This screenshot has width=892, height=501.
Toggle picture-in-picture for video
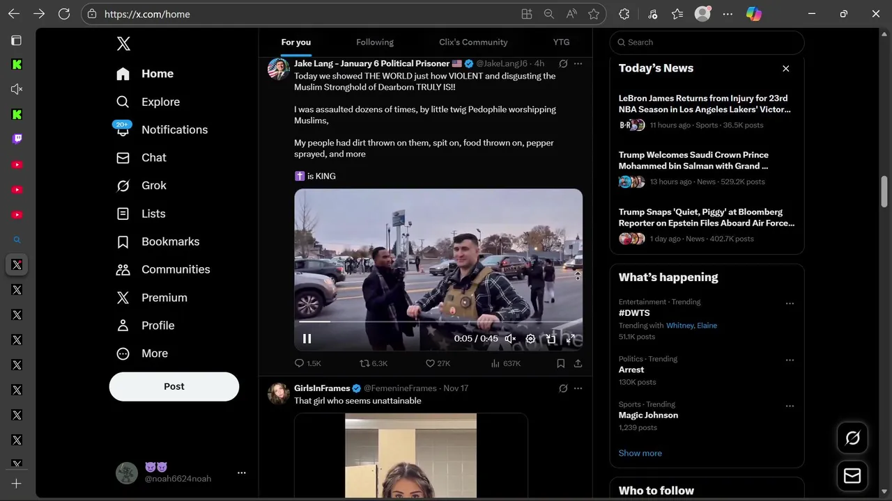[551, 339]
